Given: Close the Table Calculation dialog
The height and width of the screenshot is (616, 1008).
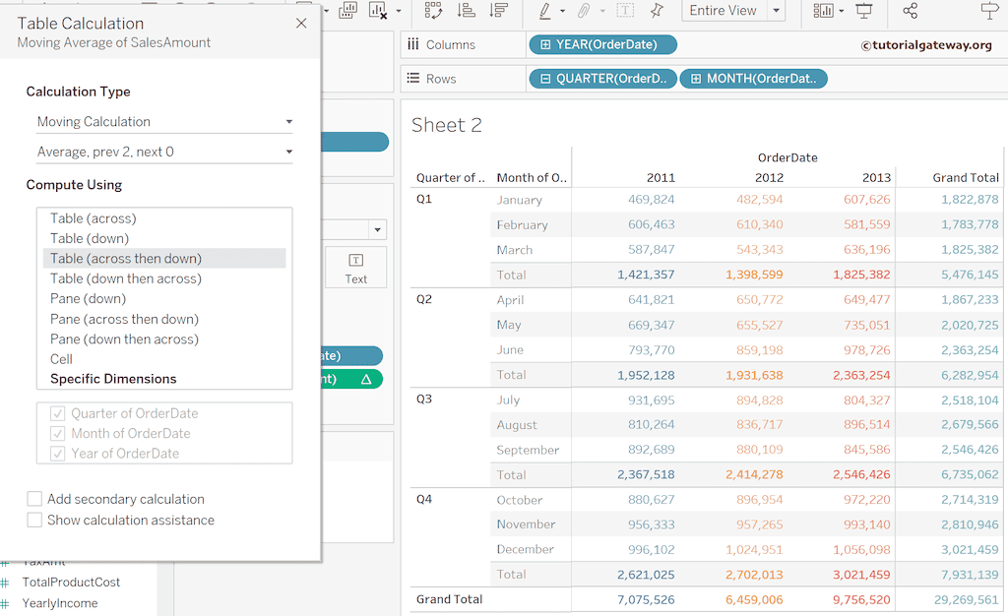Looking at the screenshot, I should (x=301, y=24).
